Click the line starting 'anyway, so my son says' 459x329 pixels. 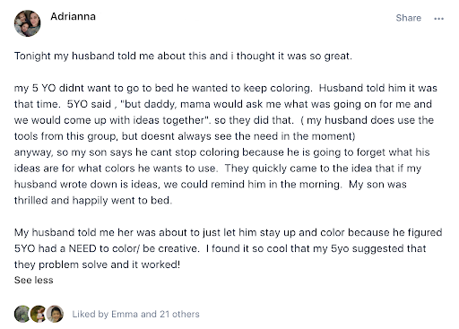(221, 152)
